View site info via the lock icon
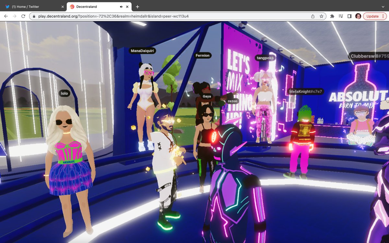This screenshot has height=243, width=389. pos(34,16)
